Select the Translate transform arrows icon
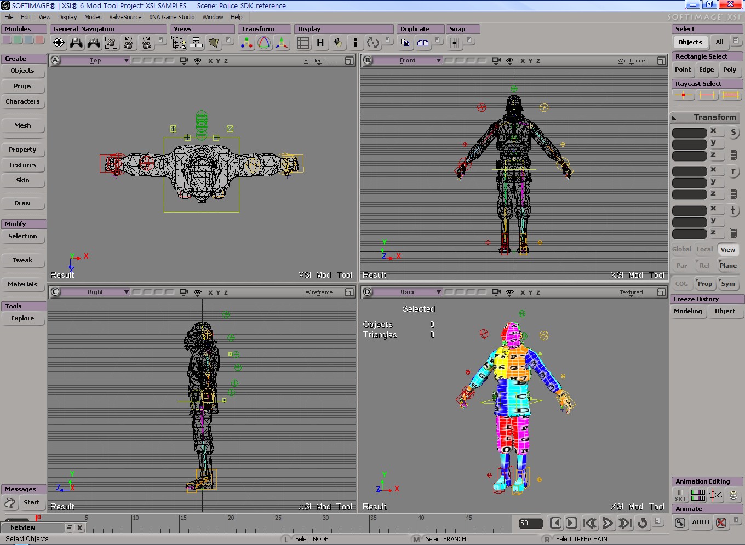Viewport: 745px width, 545px height. [x=282, y=43]
